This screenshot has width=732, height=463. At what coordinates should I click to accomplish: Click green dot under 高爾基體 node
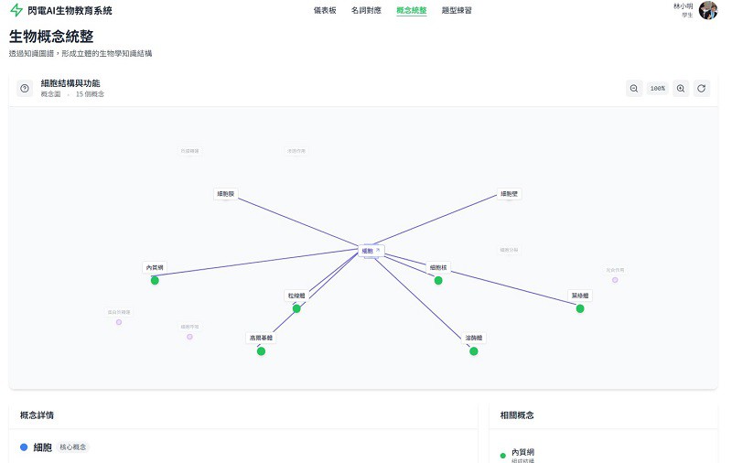[x=261, y=351]
